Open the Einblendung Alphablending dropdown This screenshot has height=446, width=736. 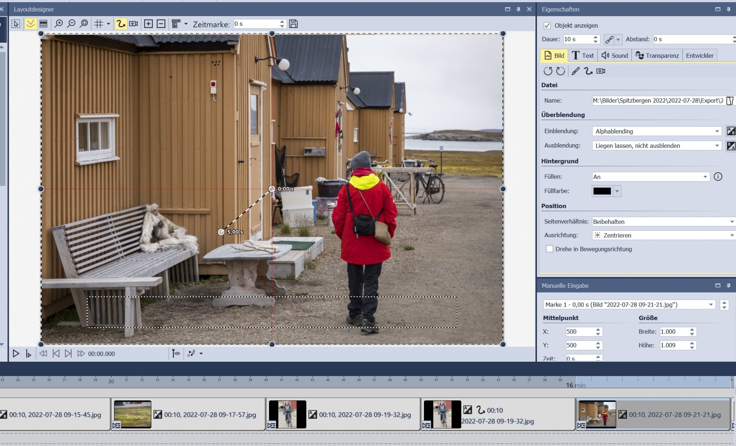[x=657, y=131]
